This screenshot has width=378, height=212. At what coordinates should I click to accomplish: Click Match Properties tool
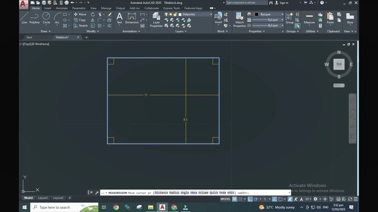(239, 20)
